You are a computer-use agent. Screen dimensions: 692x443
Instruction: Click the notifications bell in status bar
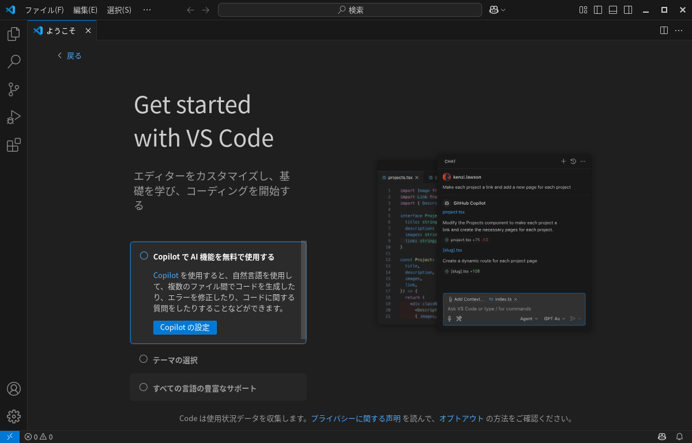pos(679,437)
